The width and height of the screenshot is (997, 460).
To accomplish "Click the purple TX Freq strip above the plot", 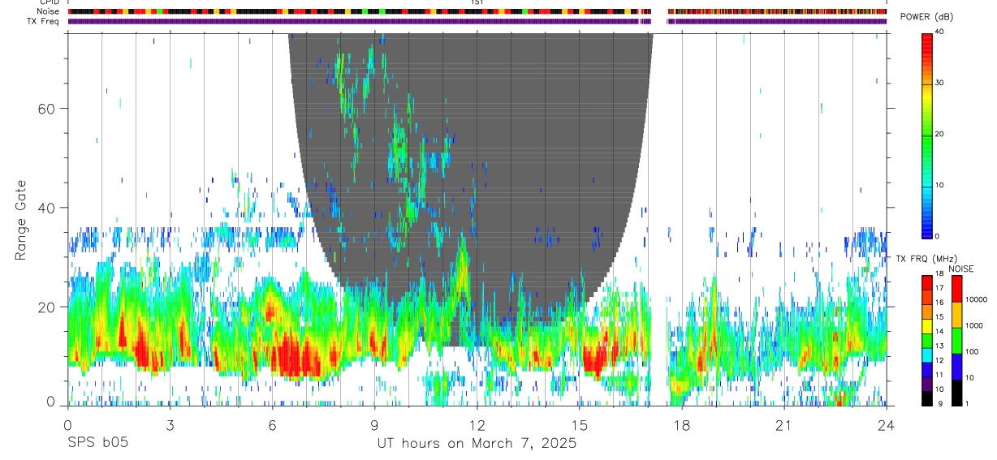I will coord(477,21).
